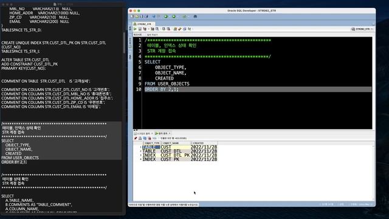Click the date cell in CUST_DTL row
This screenshot has height=219, width=389.
point(204,151)
